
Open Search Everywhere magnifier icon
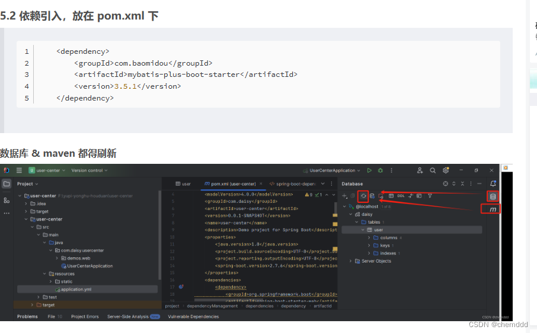point(433,170)
